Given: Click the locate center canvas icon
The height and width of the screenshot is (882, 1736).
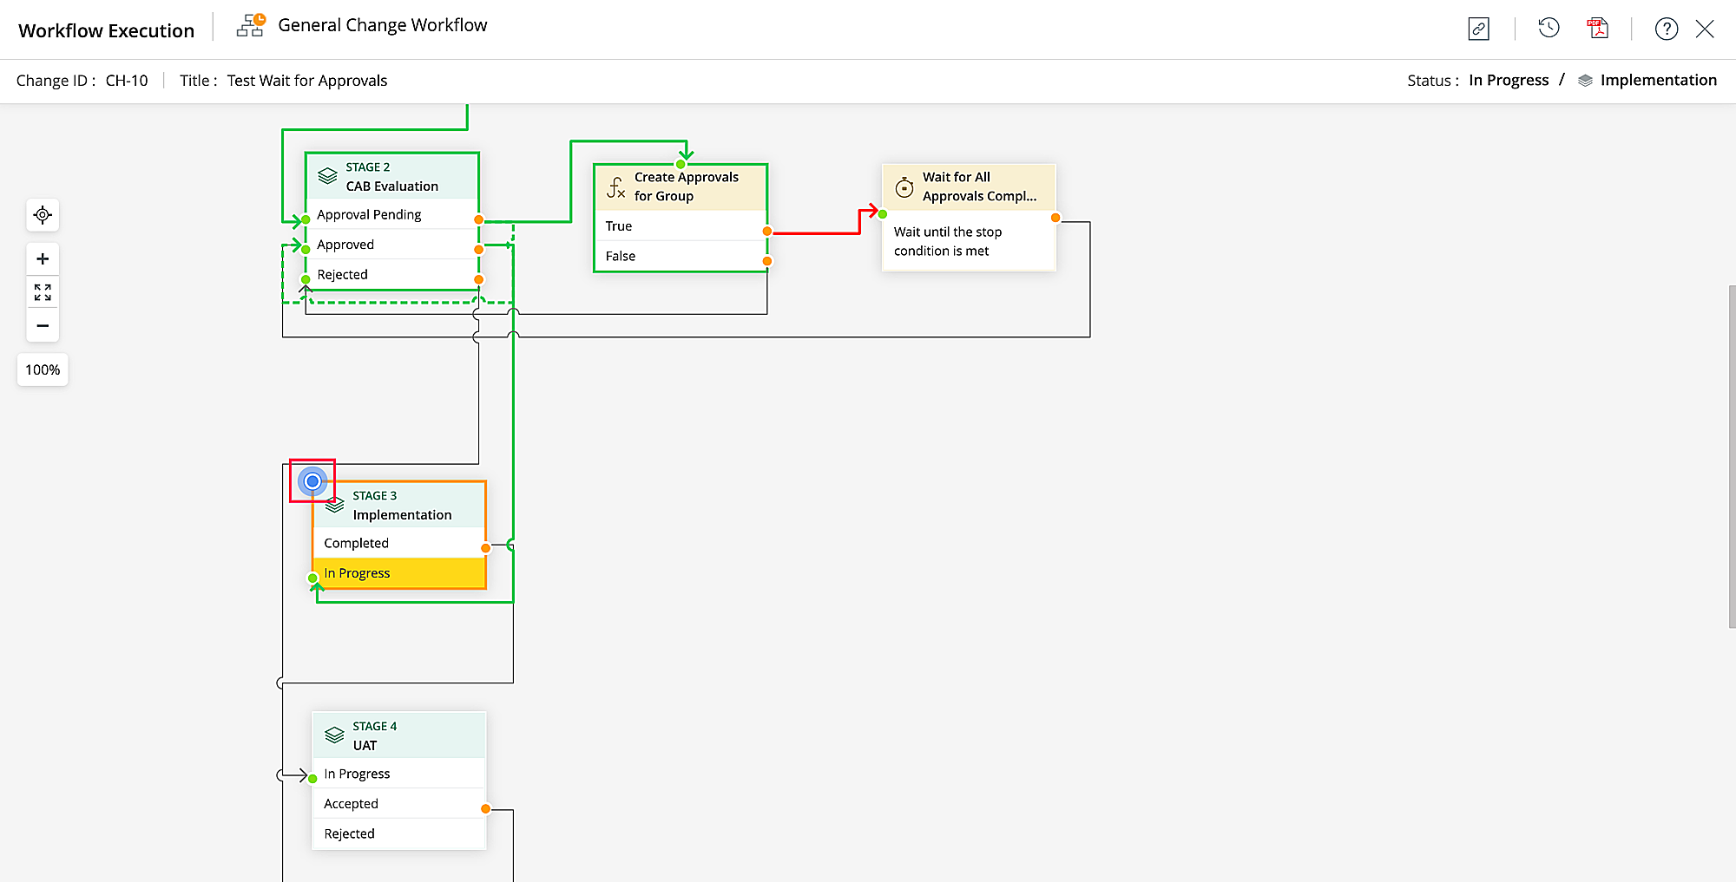Looking at the screenshot, I should [x=43, y=215].
